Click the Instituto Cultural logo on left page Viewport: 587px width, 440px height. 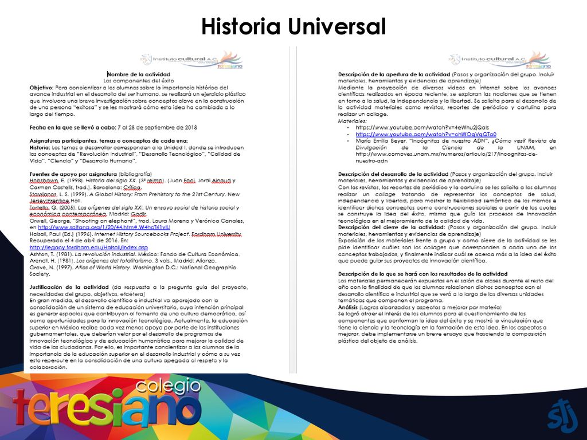click(x=191, y=60)
